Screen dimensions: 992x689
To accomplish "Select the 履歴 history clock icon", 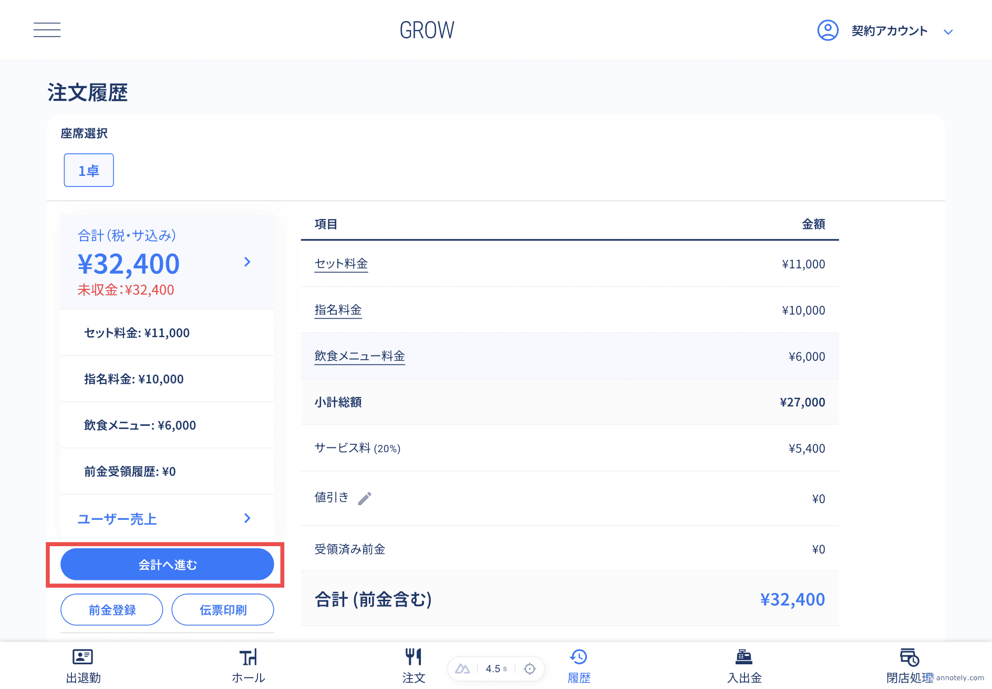I will [x=578, y=657].
